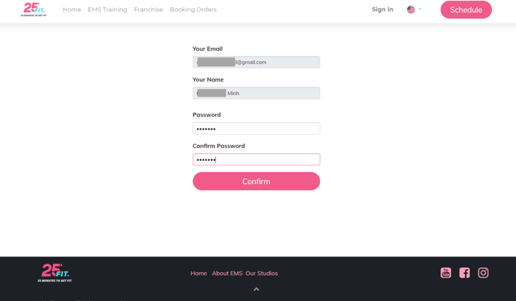Viewport: 516px width, 301px height.
Task: Click the Sign in link
Action: pos(383,10)
